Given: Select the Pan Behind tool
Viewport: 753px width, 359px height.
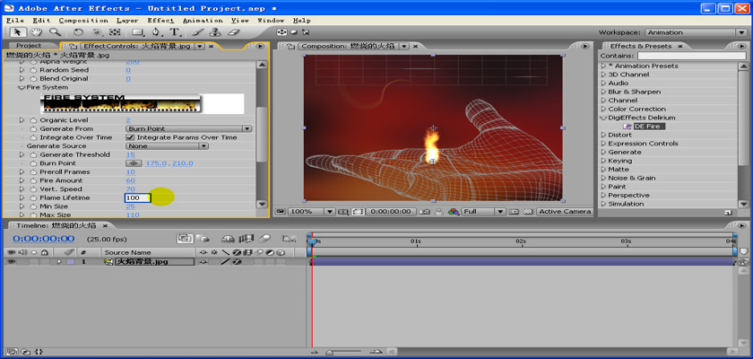Looking at the screenshot, I should point(115,32).
